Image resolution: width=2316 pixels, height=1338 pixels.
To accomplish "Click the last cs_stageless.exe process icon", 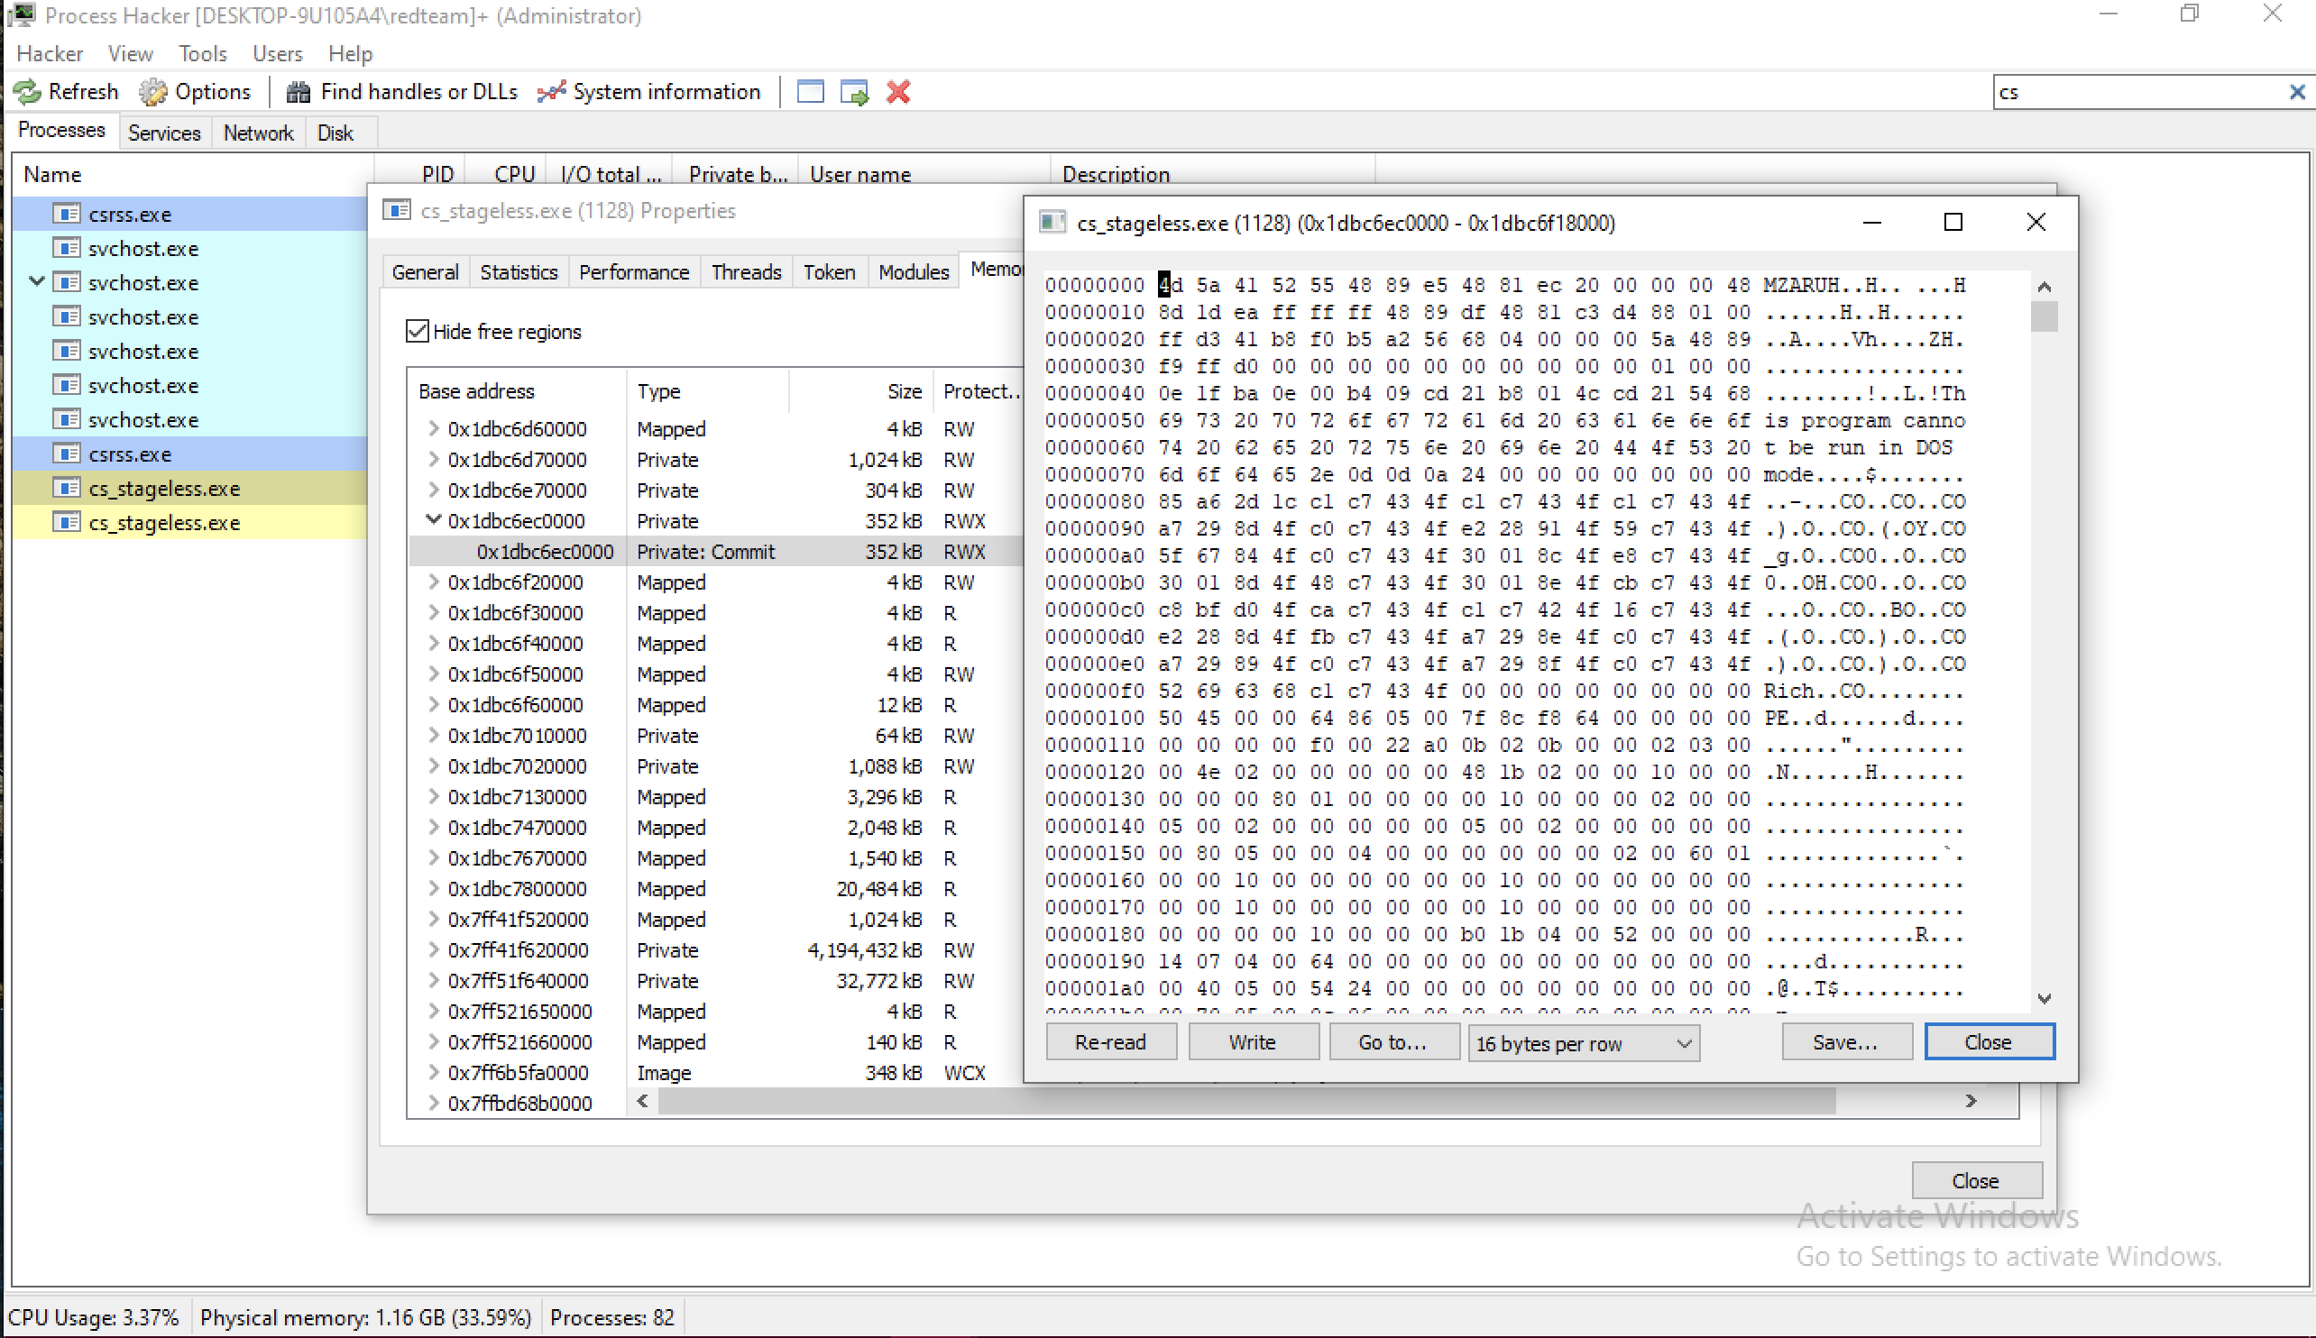I will (65, 522).
